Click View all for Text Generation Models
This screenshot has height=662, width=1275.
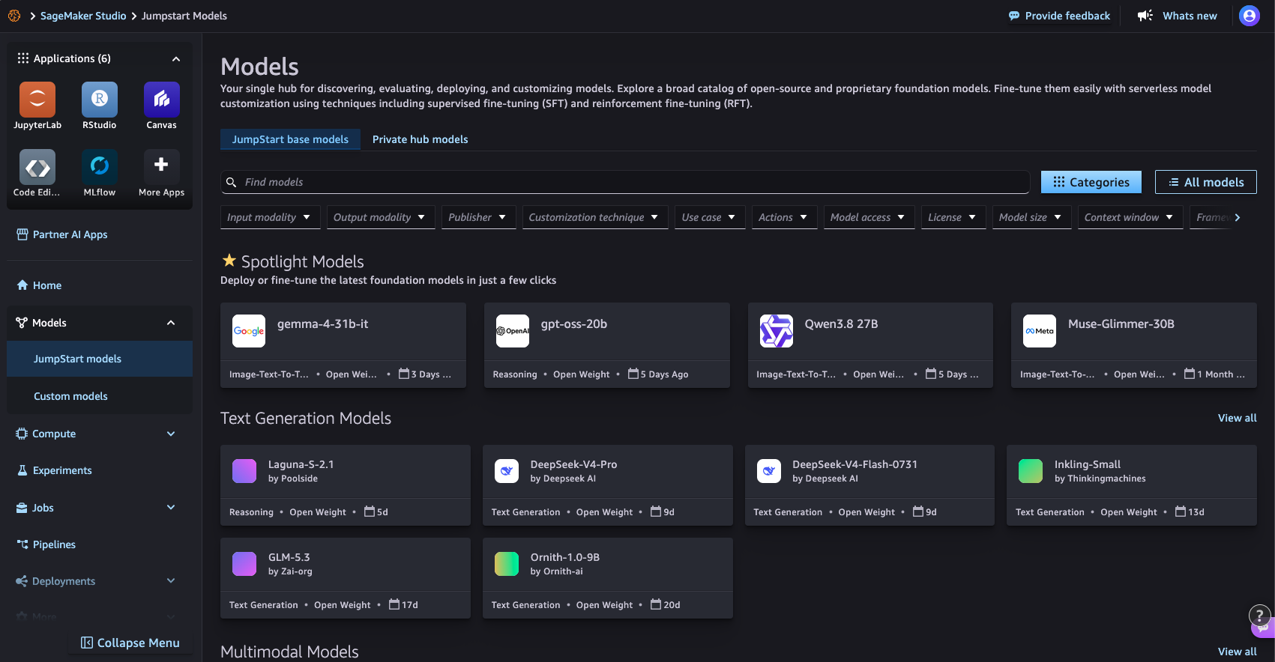[1238, 418]
